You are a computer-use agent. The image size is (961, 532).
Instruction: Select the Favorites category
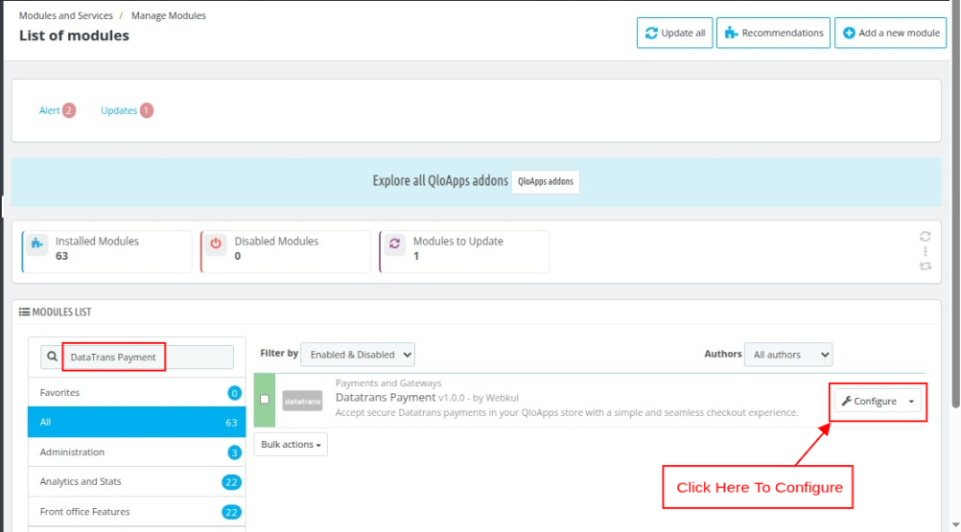(137, 392)
